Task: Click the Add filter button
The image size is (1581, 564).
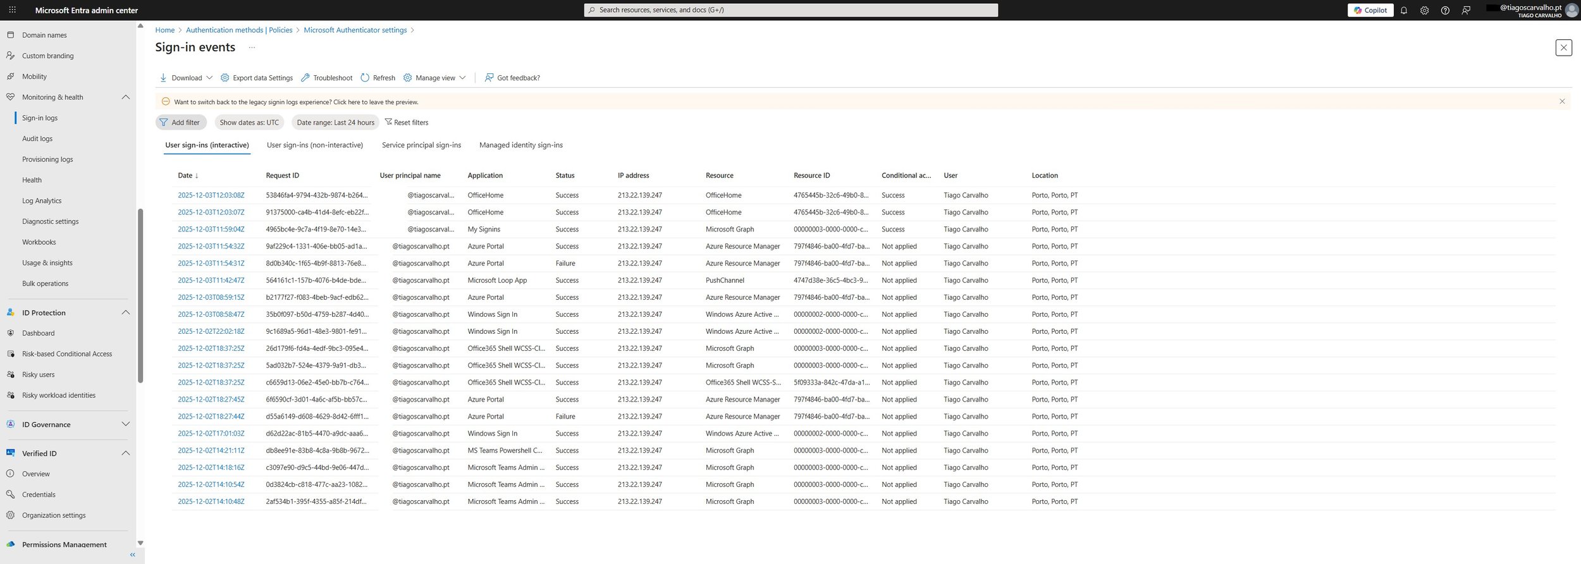Action: [180, 123]
